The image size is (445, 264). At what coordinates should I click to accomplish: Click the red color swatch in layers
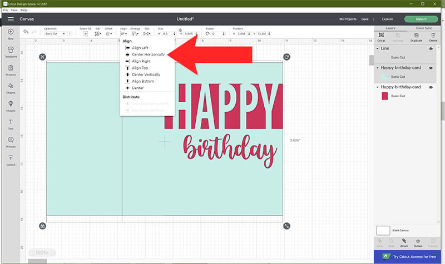point(384,96)
